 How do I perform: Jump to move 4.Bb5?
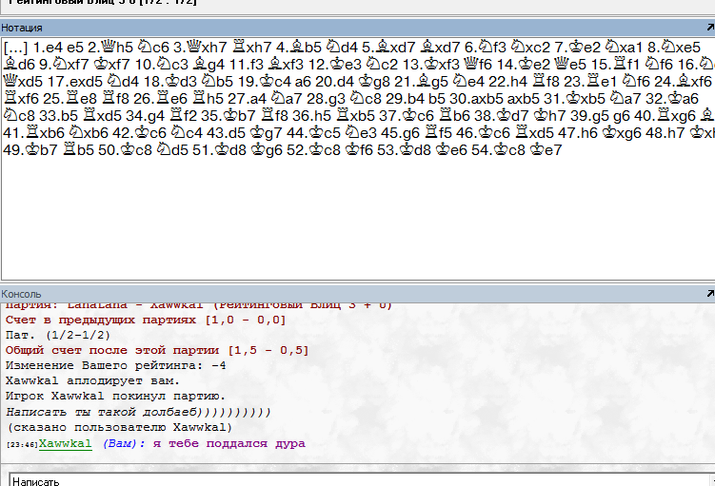click(x=299, y=48)
